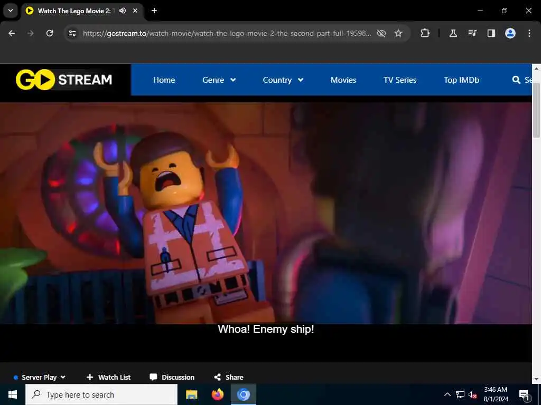
Task: Open the Chrome three-dot menu
Action: [x=529, y=33]
